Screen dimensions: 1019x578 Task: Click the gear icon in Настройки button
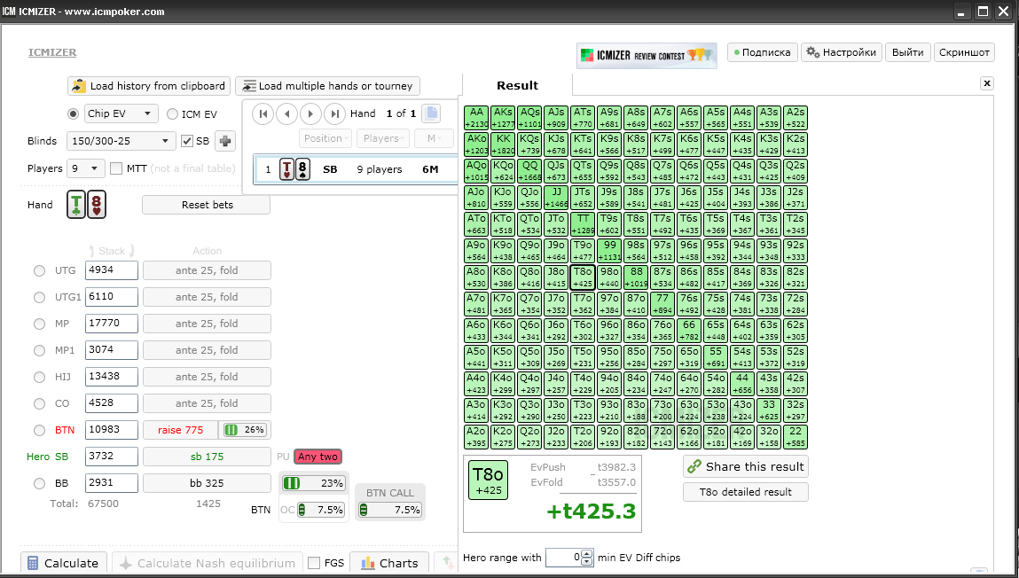coord(812,52)
